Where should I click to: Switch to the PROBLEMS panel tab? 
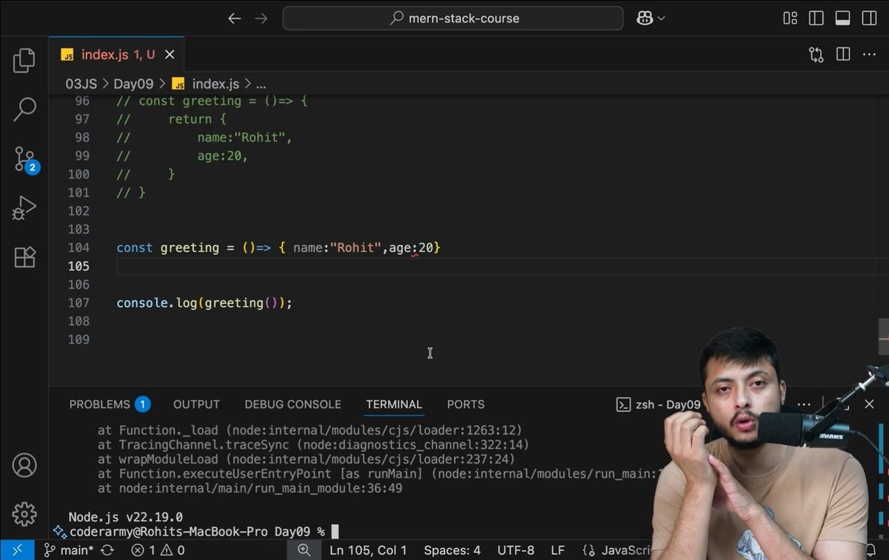(110, 404)
